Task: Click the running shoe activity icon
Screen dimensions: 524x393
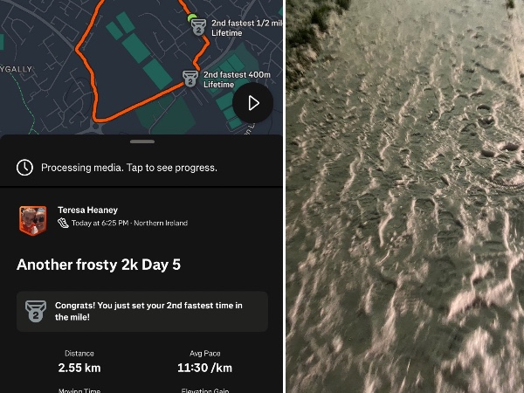Action: pyautogui.click(x=63, y=223)
